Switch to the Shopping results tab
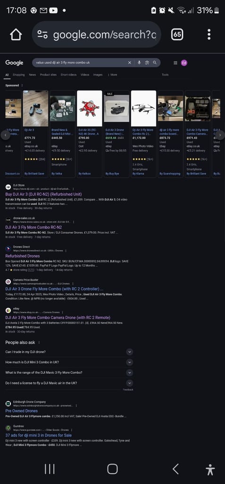Image resolution: width=225 pixels, height=484 pixels. coord(18,75)
